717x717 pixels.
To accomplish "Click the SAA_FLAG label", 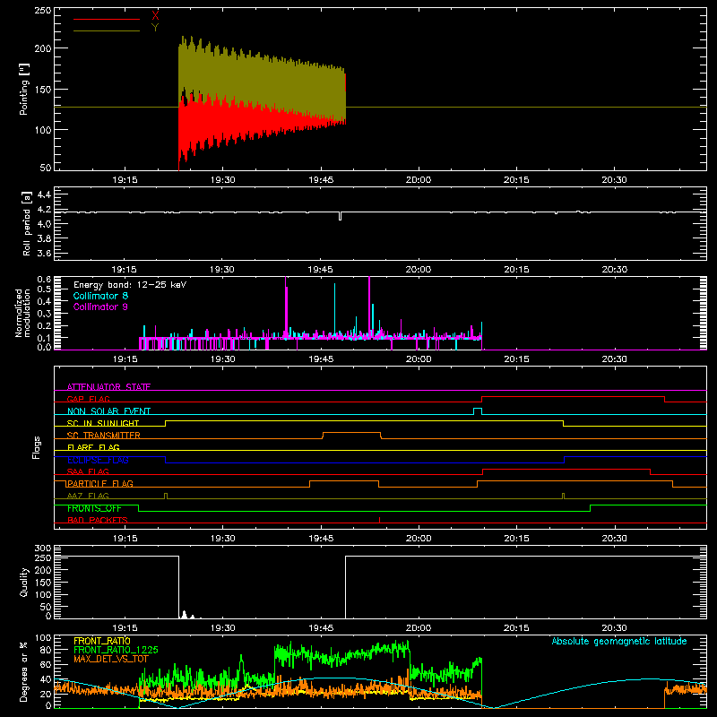I will coord(88,471).
